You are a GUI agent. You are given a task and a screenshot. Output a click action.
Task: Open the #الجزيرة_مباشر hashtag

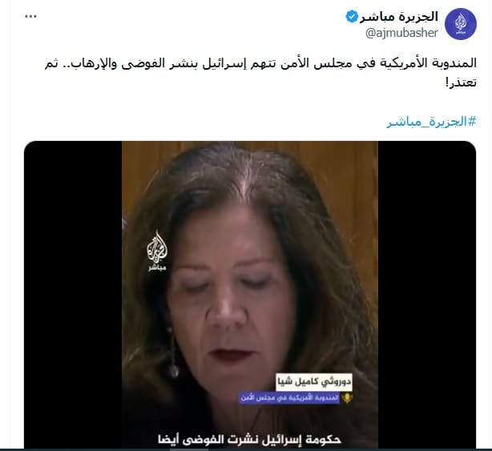tap(431, 122)
